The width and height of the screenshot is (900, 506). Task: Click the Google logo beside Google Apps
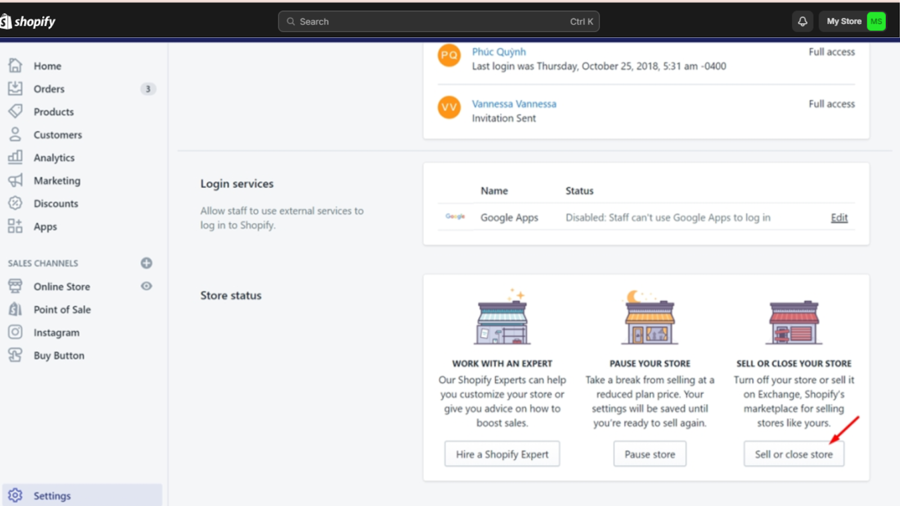coord(455,216)
